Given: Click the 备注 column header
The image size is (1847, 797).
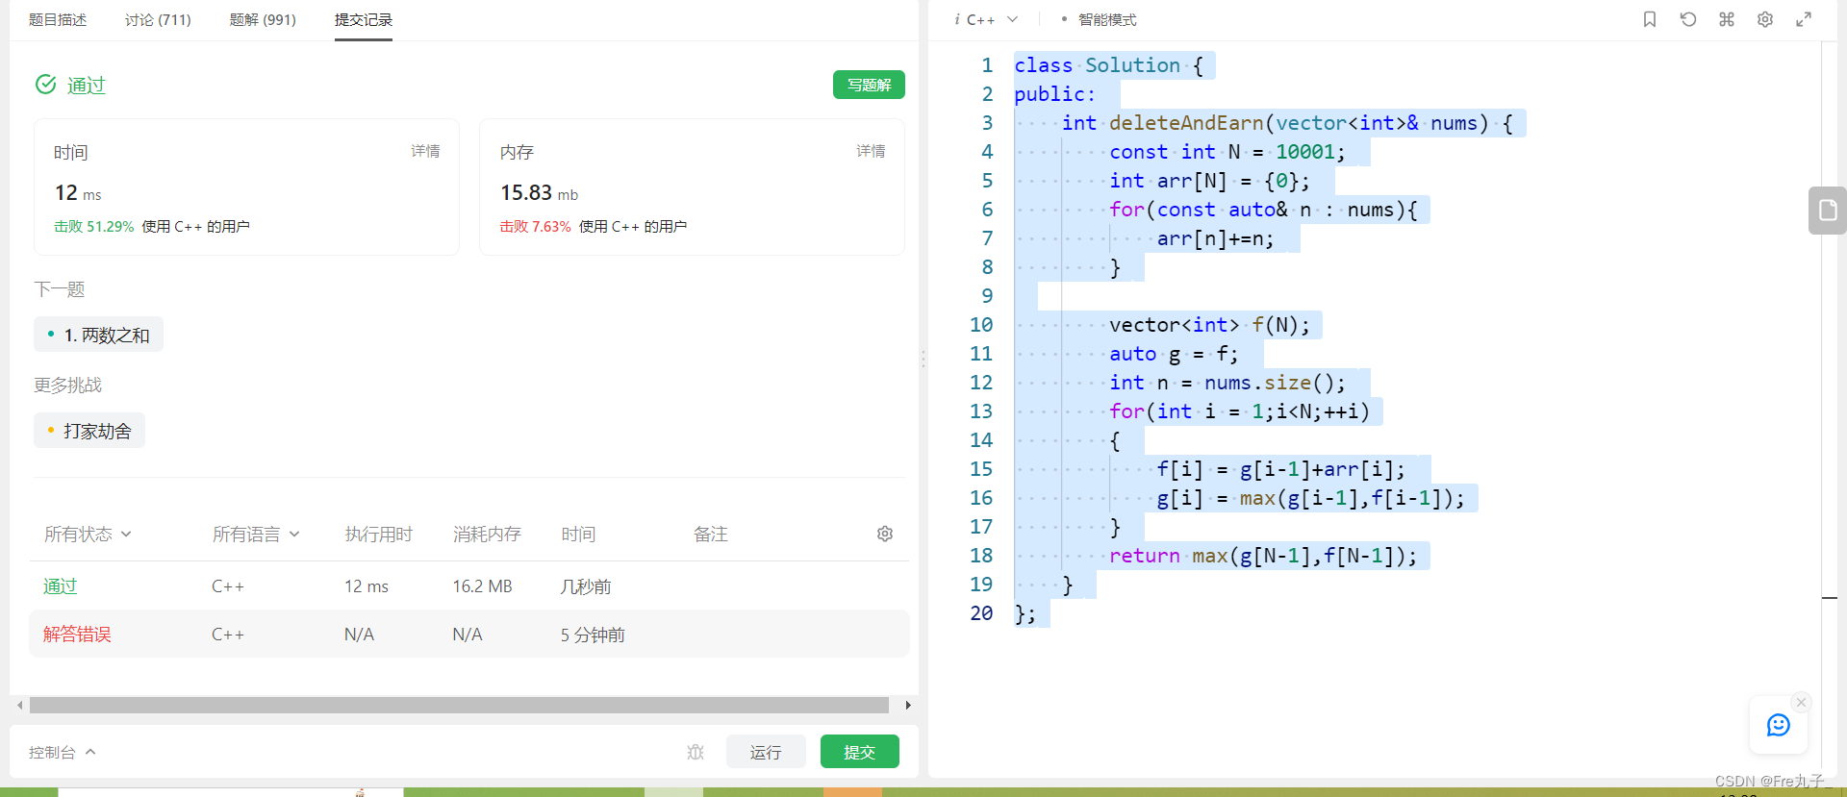Looking at the screenshot, I should click(x=711, y=534).
